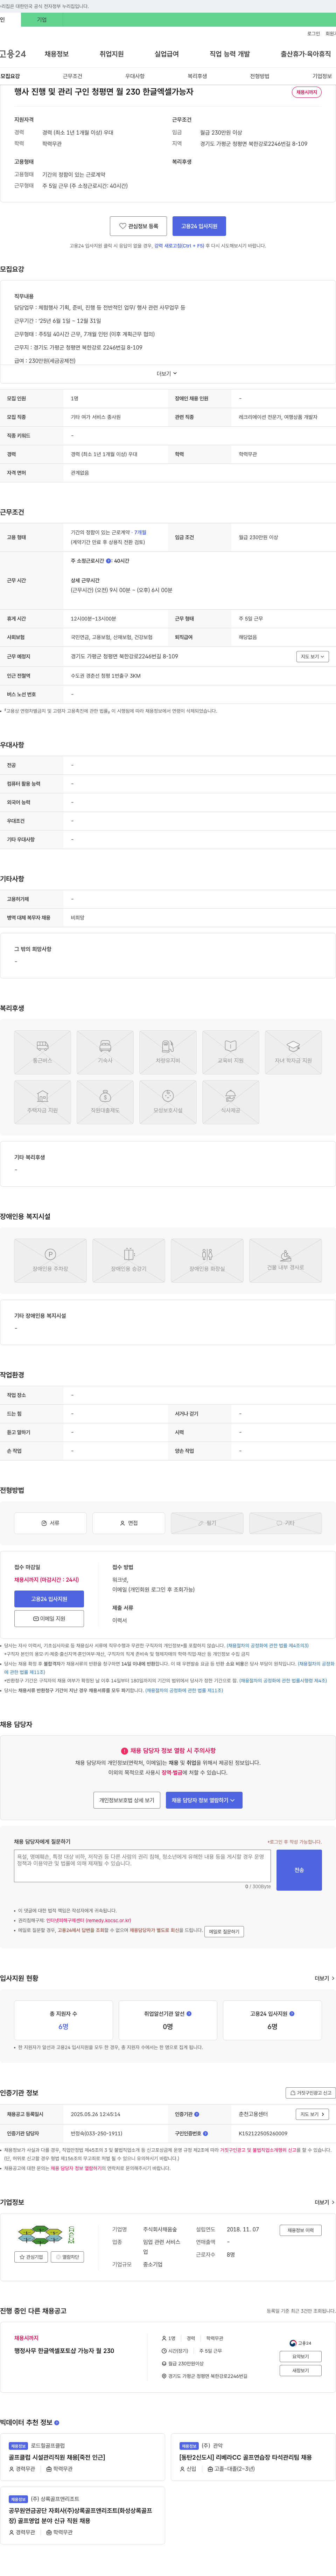Screen dimensions: 336x2576
Task: Click the 장애인용 승강기 facility icon
Action: click(x=128, y=1261)
